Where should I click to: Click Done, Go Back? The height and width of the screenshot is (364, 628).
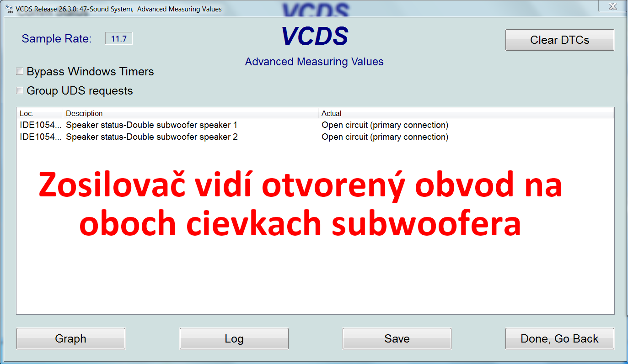pos(559,338)
